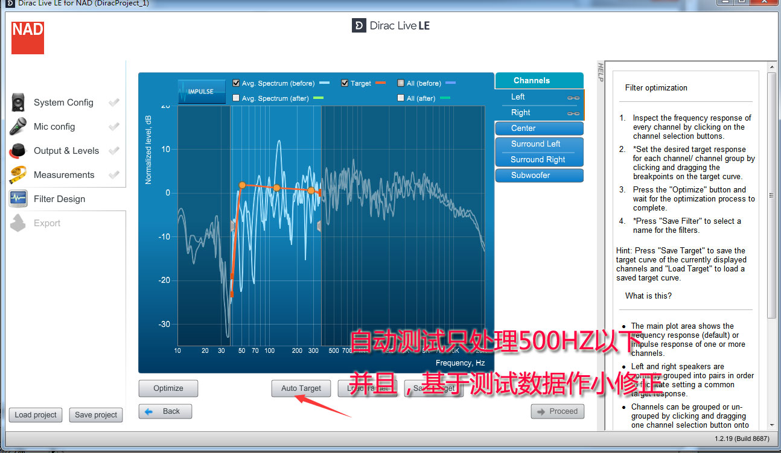
Task: Click Load project
Action: point(36,415)
